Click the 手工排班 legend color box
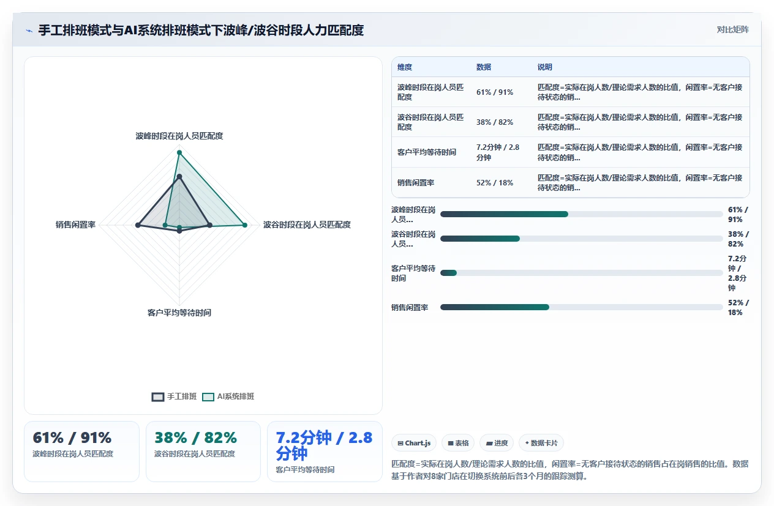774x506 pixels. 158,396
